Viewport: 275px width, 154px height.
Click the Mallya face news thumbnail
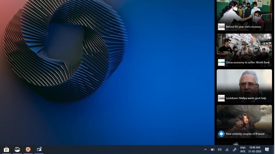tap(244, 86)
